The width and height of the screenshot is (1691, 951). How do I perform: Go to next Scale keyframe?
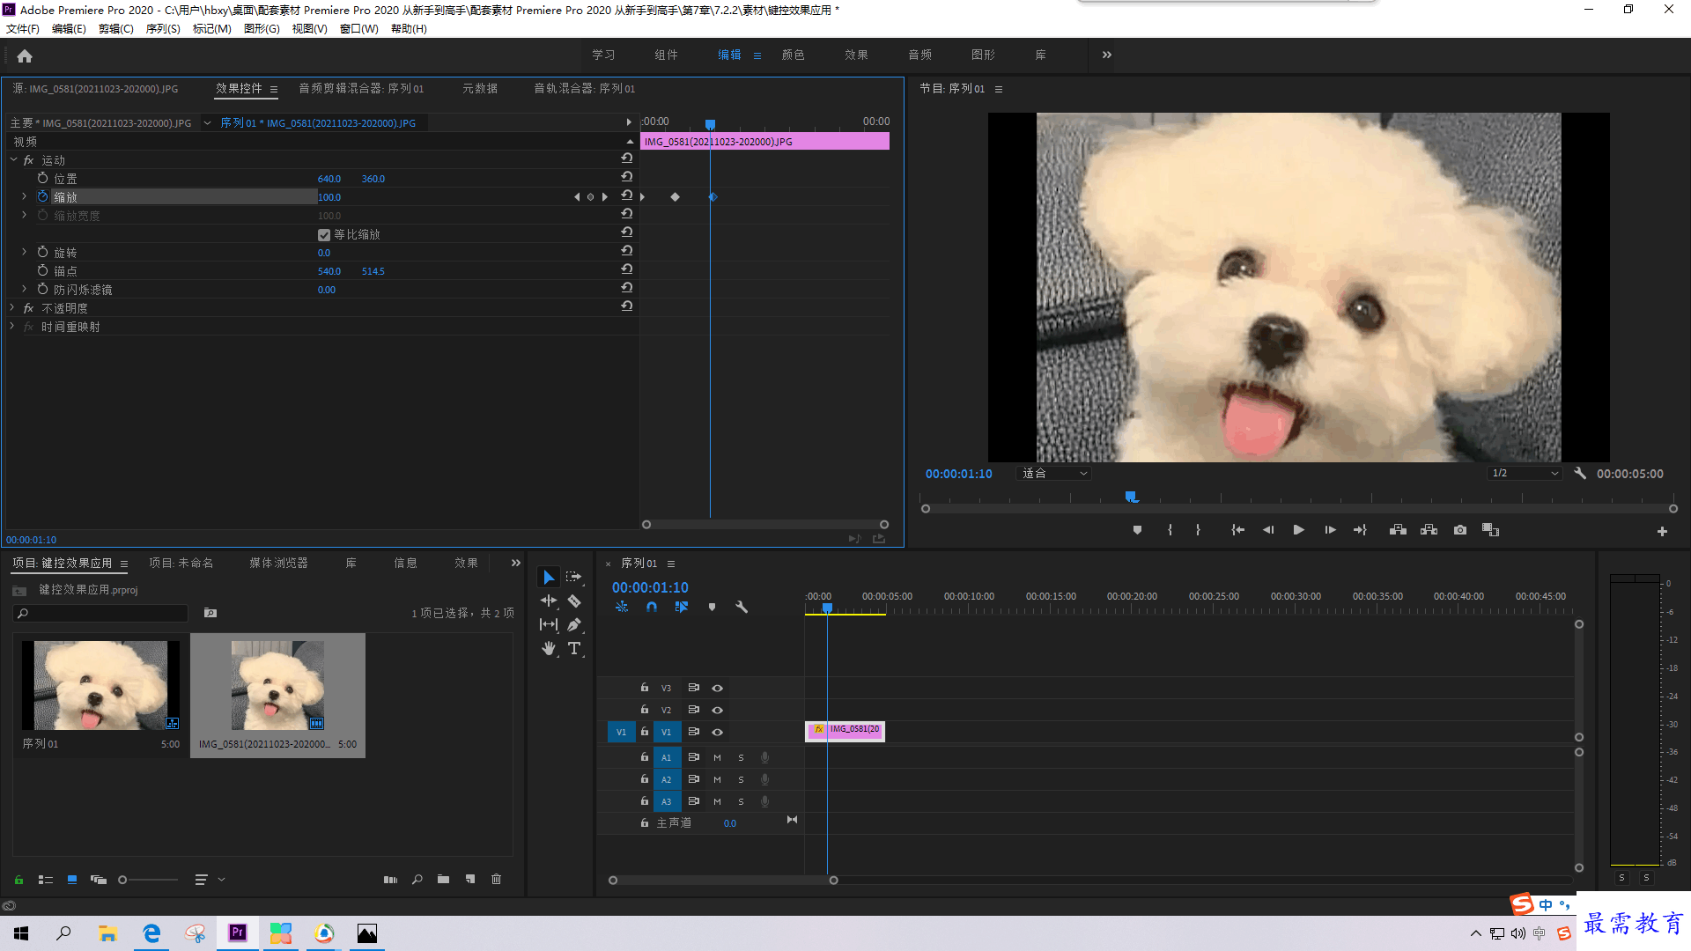pos(604,197)
